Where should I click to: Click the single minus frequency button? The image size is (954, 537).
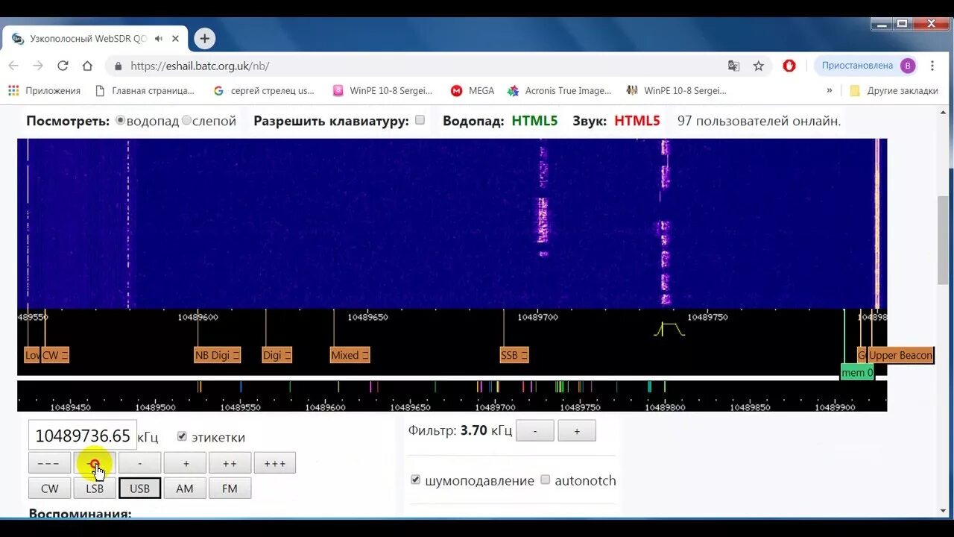tap(139, 463)
